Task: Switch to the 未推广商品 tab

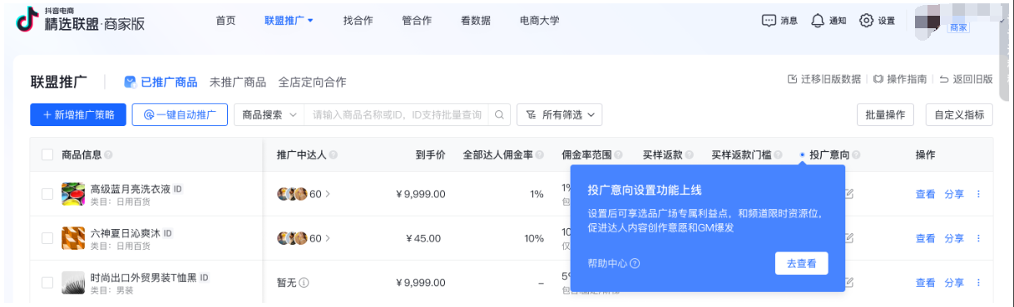Action: tap(238, 82)
